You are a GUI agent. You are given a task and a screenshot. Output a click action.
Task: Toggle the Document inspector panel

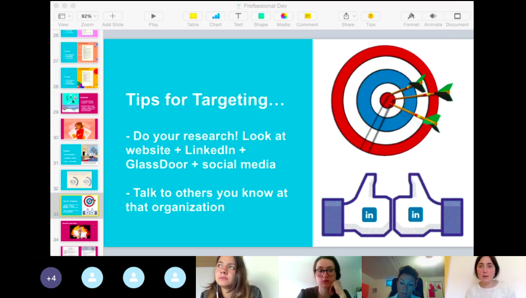(457, 16)
